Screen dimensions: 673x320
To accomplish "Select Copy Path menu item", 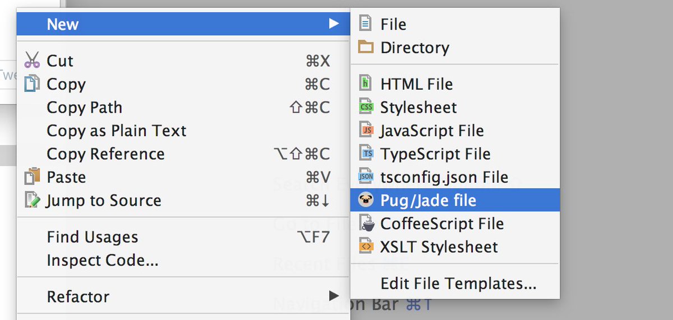I will point(183,107).
